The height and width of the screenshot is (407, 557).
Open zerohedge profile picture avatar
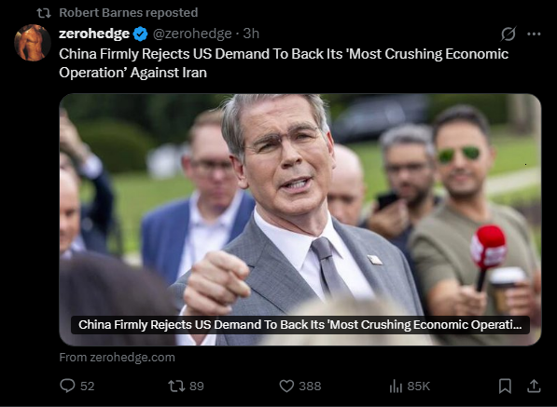tap(33, 43)
